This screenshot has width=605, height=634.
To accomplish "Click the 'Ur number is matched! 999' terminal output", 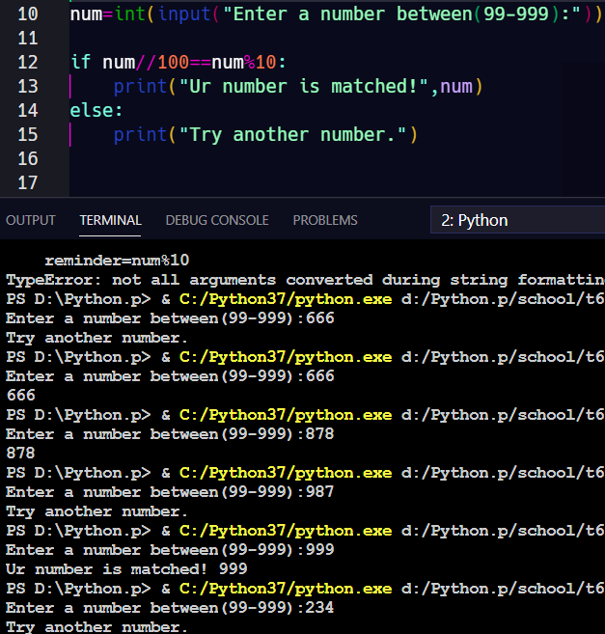I will pyautogui.click(x=126, y=569).
